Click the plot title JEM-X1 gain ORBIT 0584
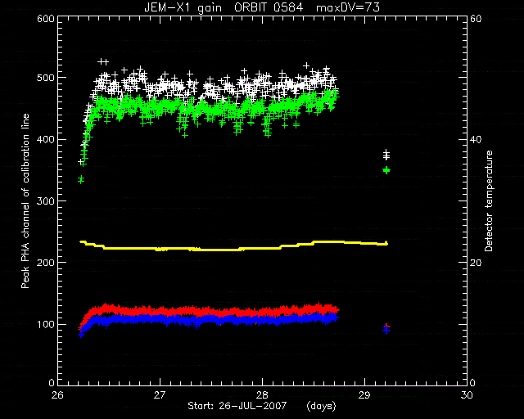The image size is (524, 419). (x=224, y=7)
